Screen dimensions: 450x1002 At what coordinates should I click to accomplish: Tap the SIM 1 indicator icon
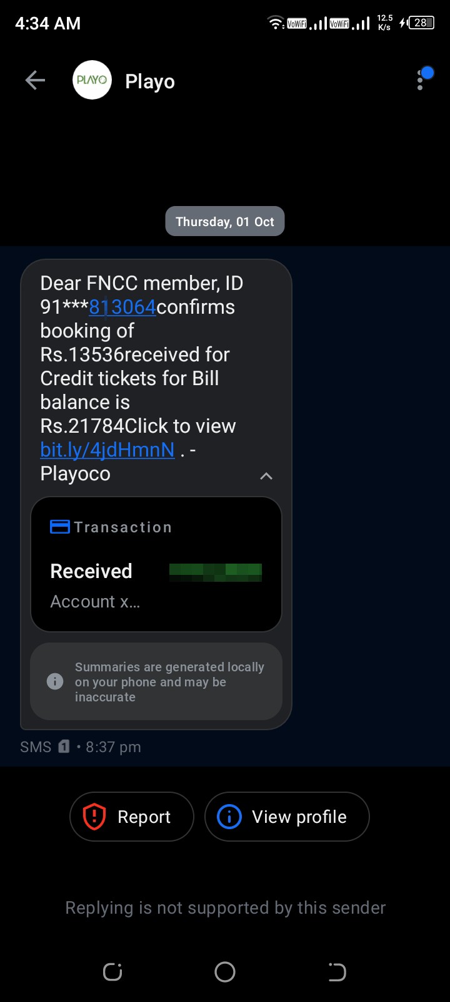coord(64,746)
